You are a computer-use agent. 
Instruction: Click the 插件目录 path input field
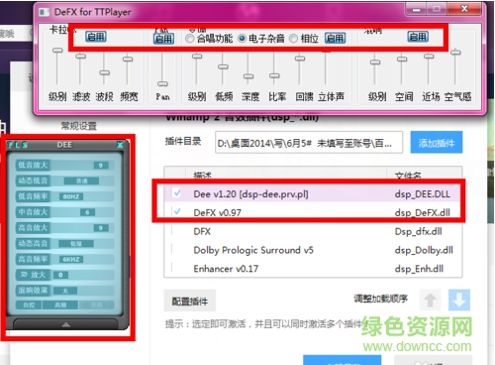point(309,143)
